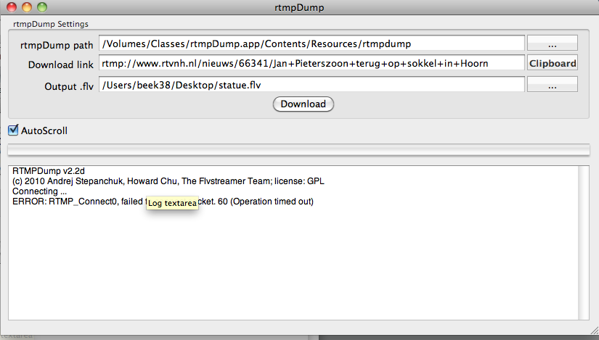Click the copyright line mentioning Andrej Stepanchuk

coord(168,181)
